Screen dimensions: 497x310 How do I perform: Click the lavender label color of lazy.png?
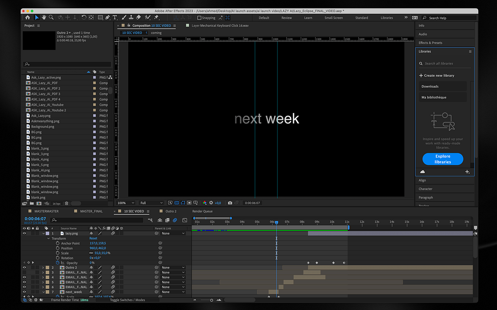tap(48, 234)
